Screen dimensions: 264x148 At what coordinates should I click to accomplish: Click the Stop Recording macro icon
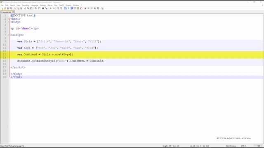point(88,8)
